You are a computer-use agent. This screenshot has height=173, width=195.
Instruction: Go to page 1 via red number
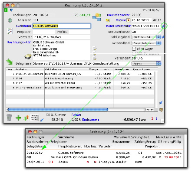pos(152,118)
